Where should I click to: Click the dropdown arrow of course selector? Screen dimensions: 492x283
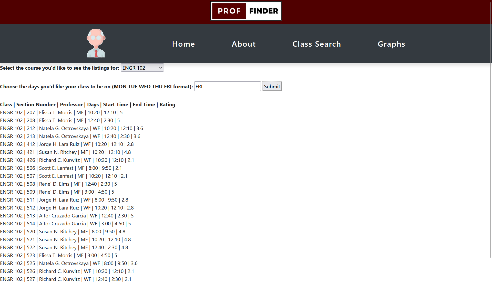[160, 68]
